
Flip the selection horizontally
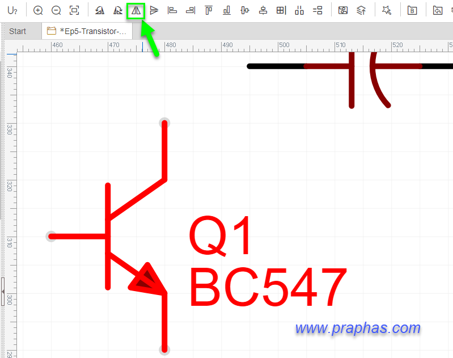click(136, 11)
